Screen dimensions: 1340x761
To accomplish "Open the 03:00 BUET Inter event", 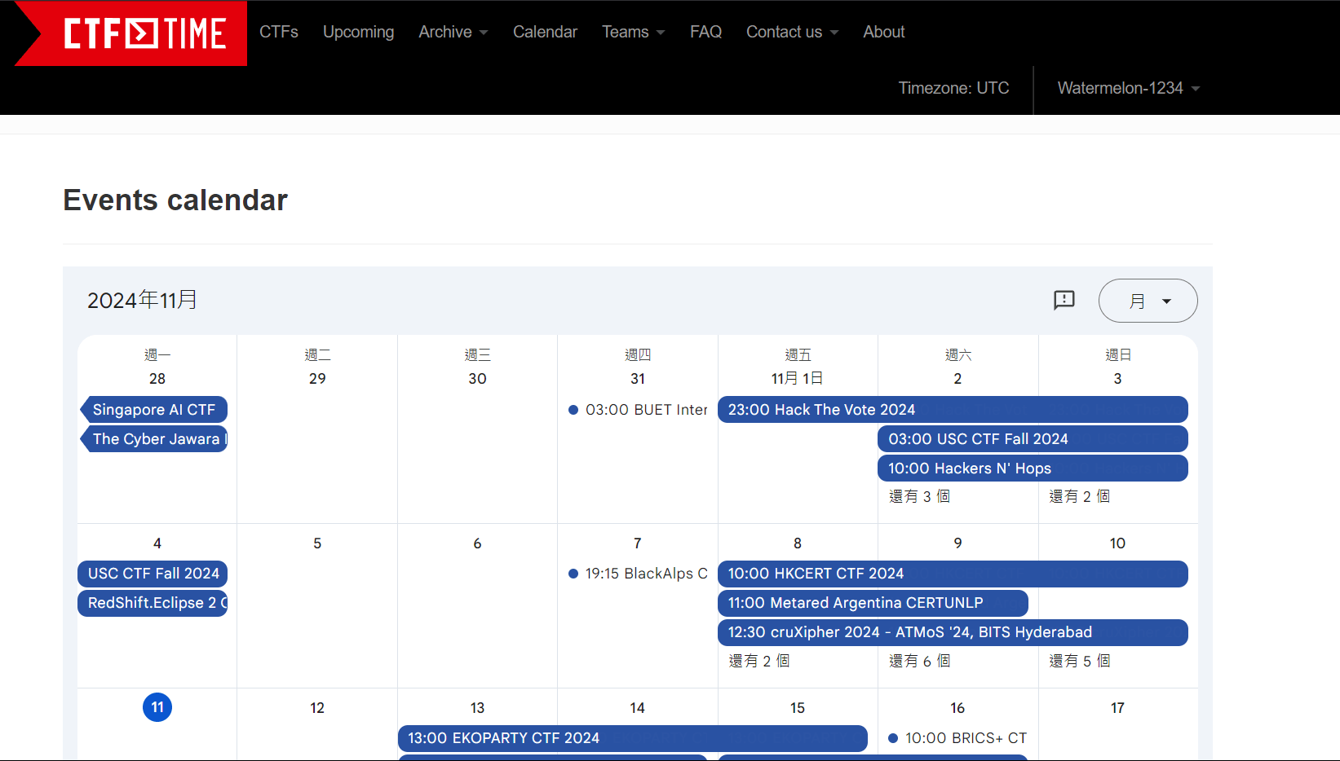I will (x=638, y=410).
